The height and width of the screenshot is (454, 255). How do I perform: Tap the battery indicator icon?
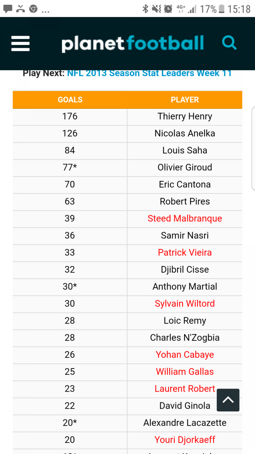click(222, 9)
